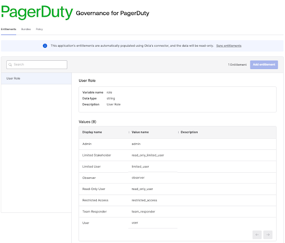Click the observer value cell

coord(138,178)
